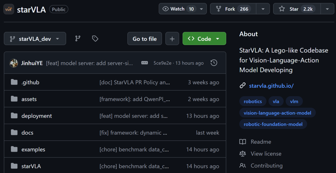336x173 pixels.
Task: Select the vlm topic tag
Action: click(x=294, y=101)
